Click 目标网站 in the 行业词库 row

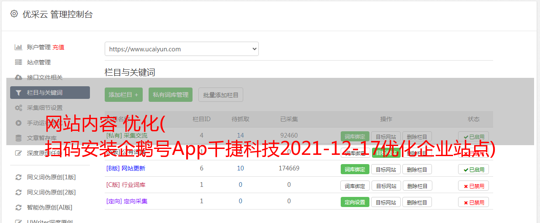(x=386, y=186)
